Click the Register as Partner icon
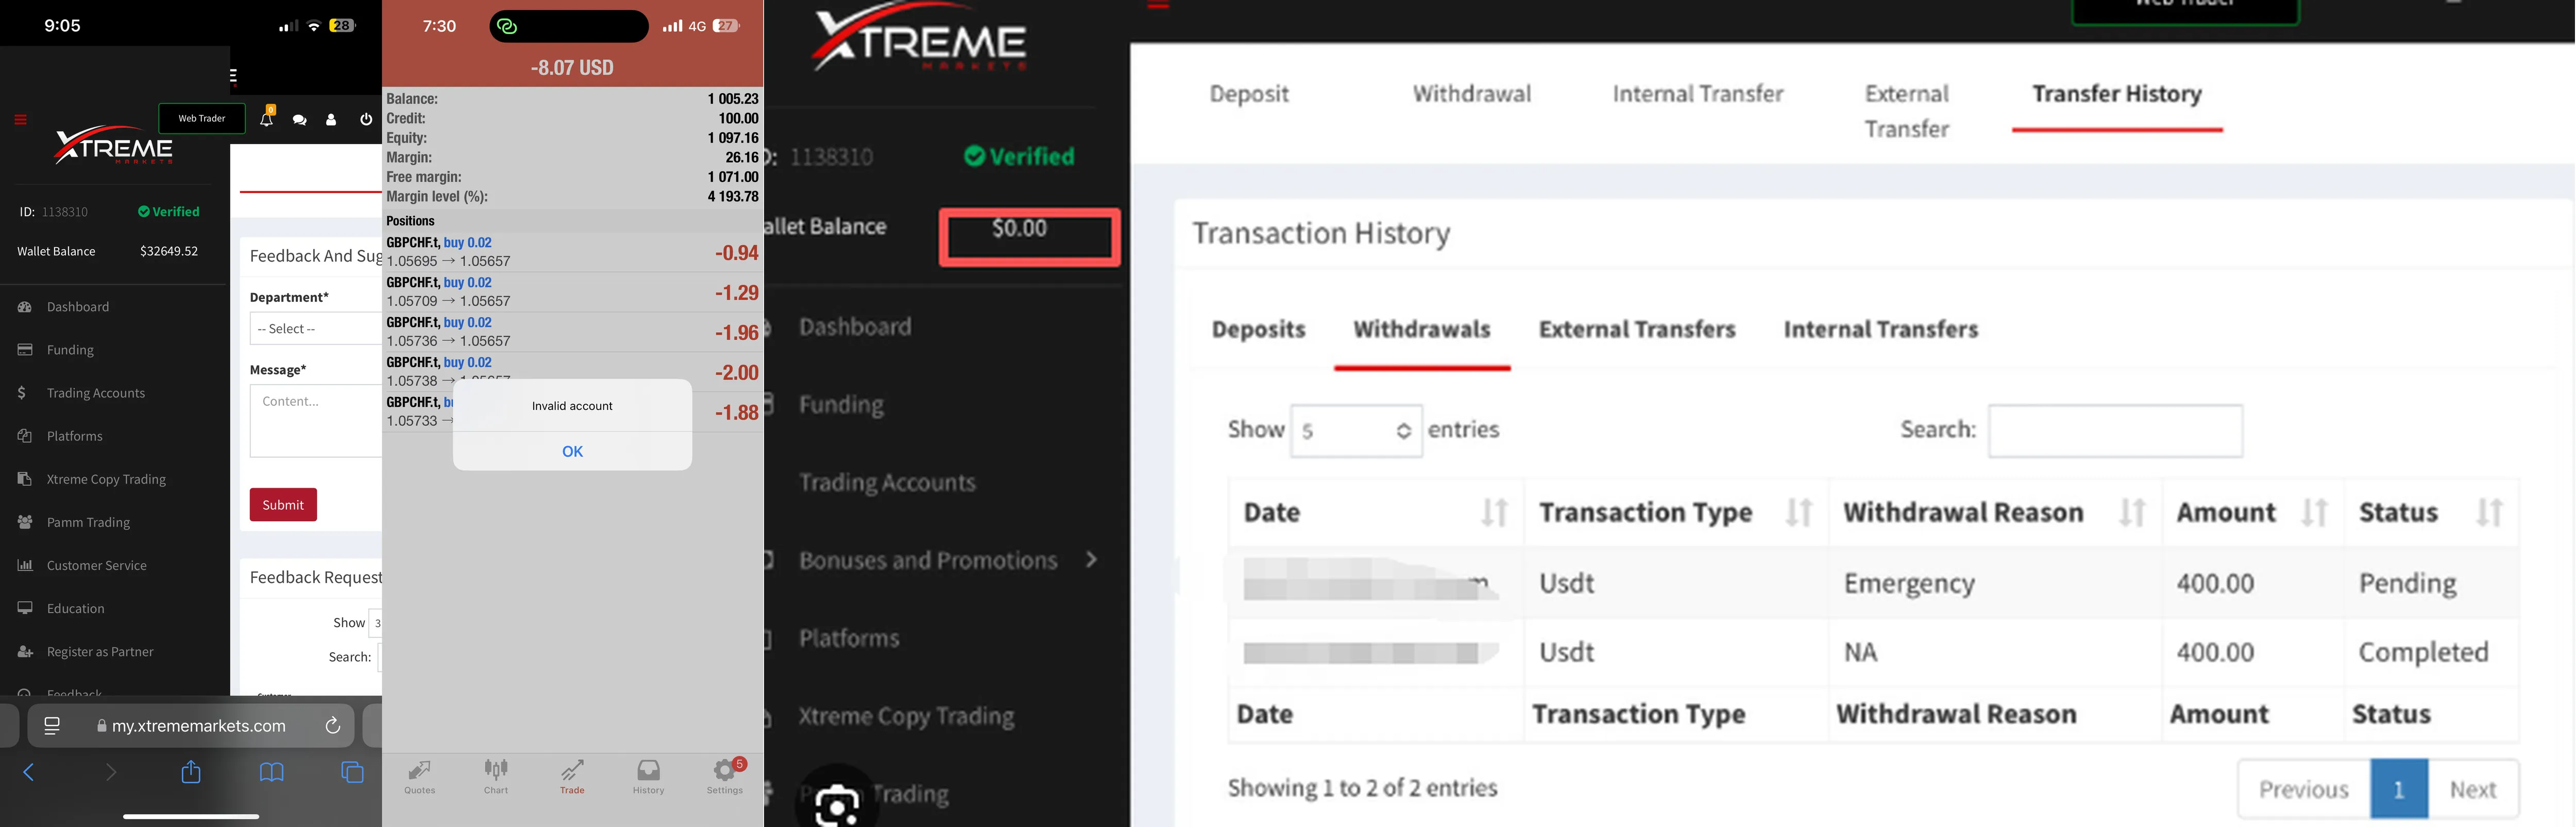This screenshot has height=827, width=2576. point(25,651)
